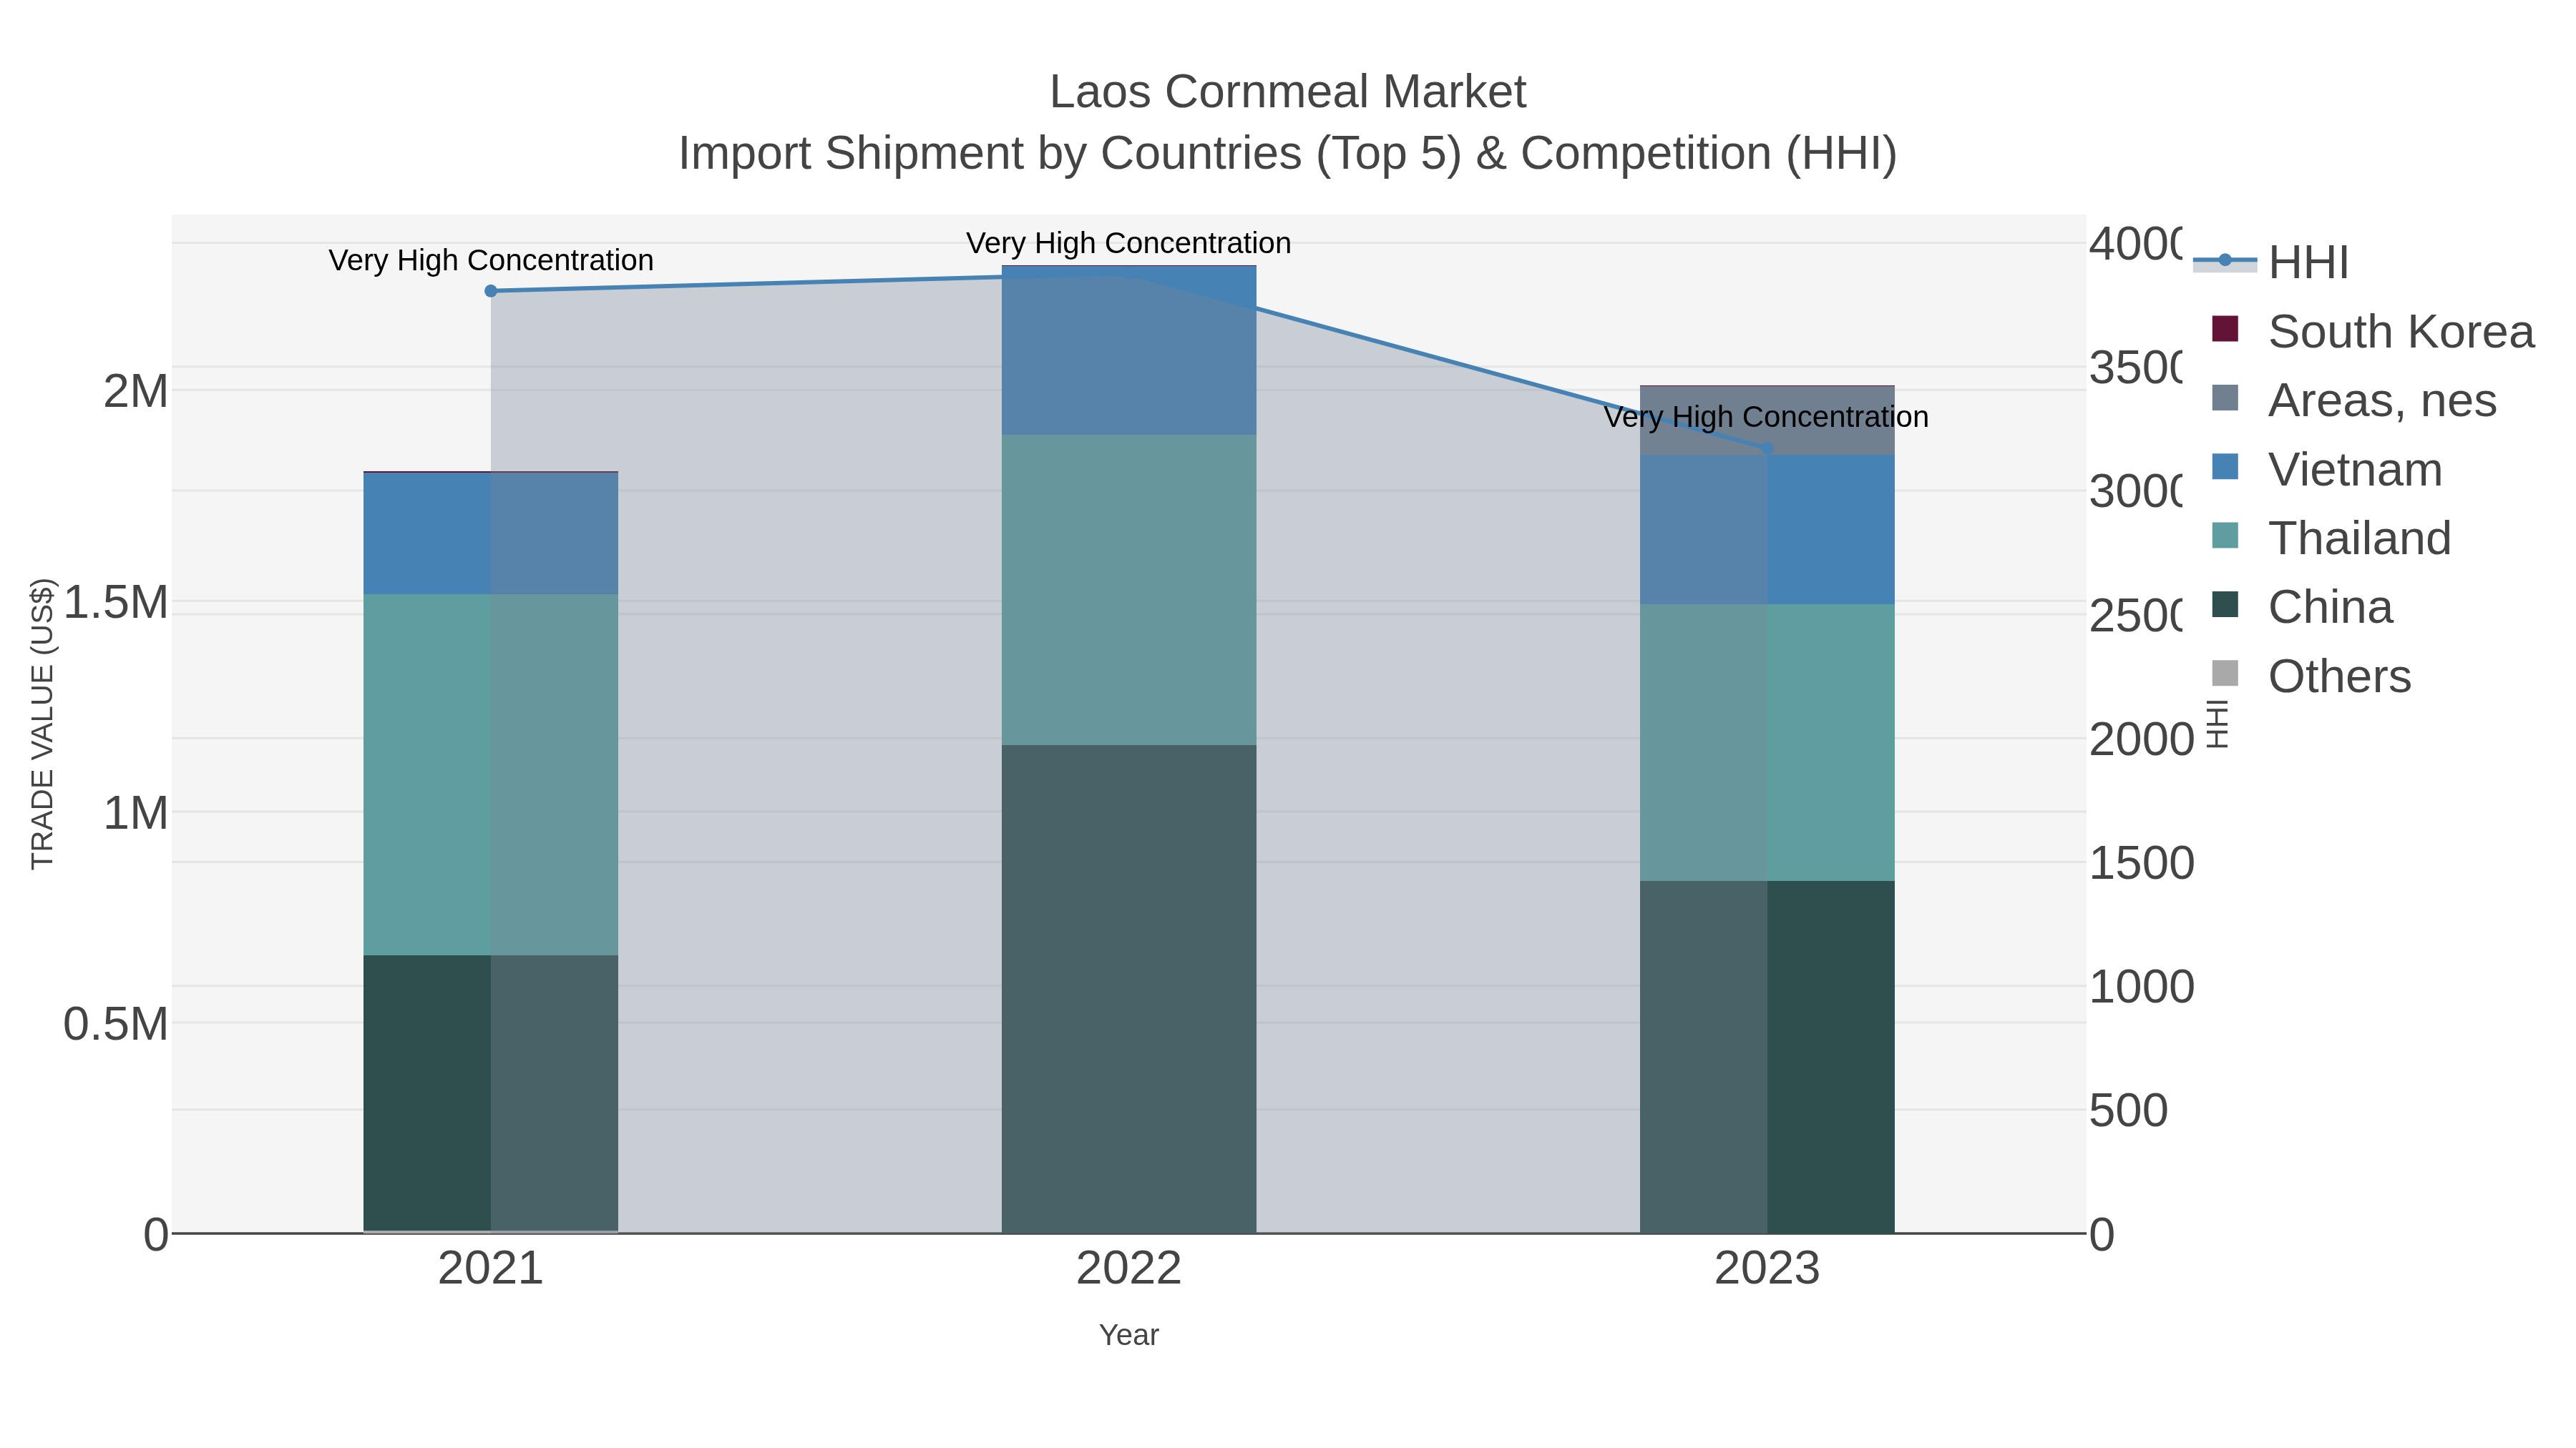This screenshot has height=1448, width=2576.
Task: Click the 1.5M tick label on left axis
Action: (116, 603)
